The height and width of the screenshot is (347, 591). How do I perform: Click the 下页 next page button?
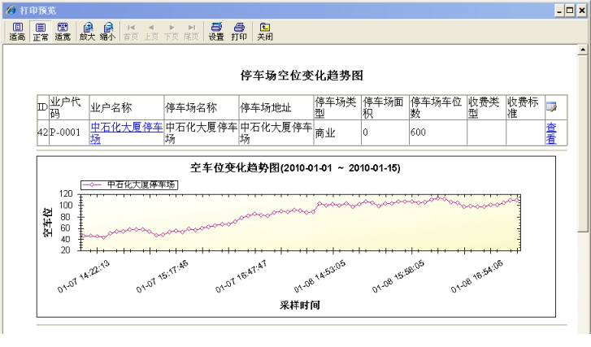(172, 31)
